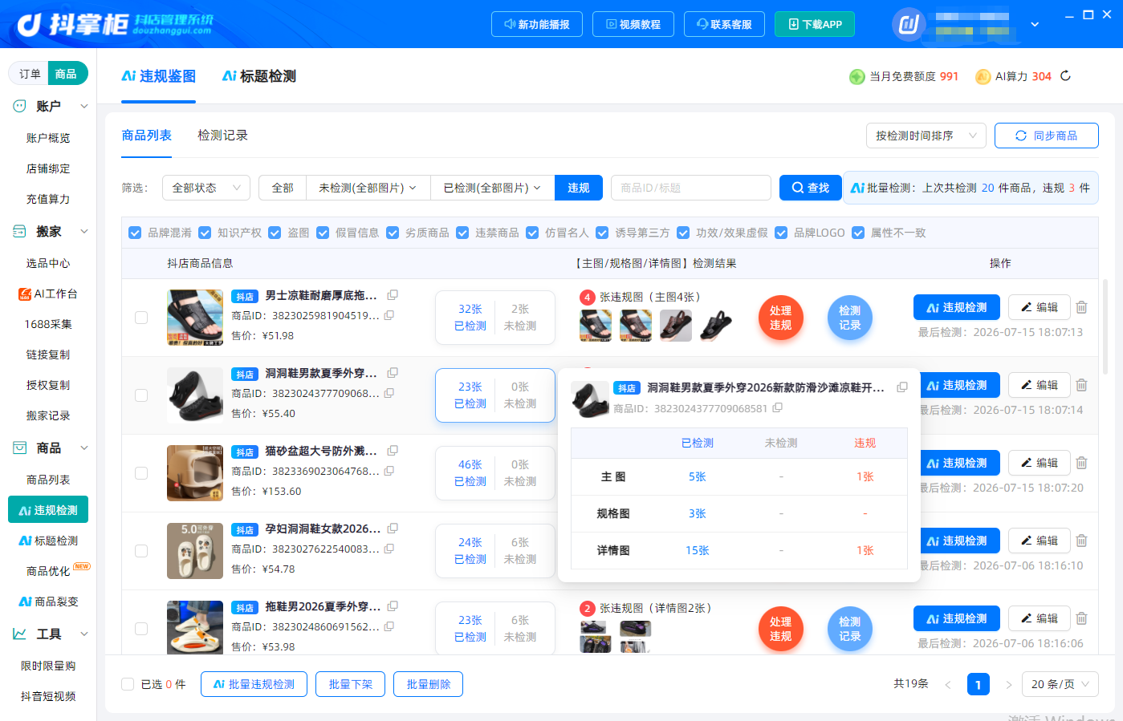Open the 按检测时间排序 sort dropdown

point(926,136)
